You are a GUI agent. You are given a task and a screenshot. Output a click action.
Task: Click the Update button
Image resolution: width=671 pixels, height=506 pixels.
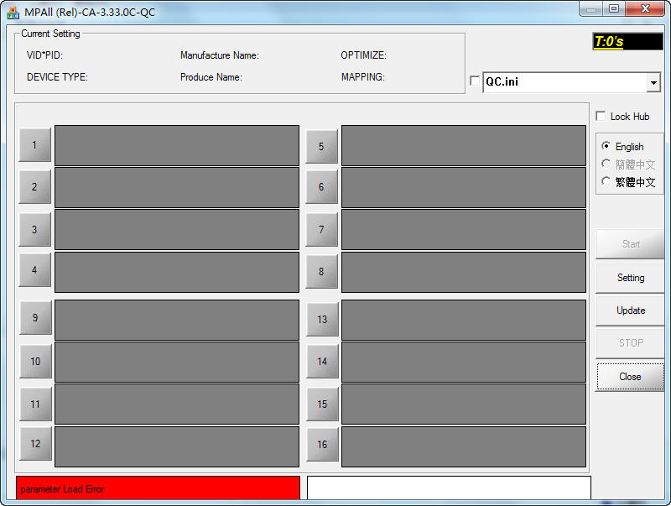click(630, 310)
